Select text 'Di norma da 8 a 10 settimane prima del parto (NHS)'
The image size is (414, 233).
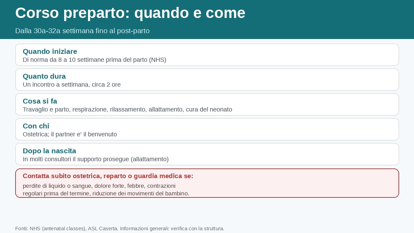tap(95, 60)
